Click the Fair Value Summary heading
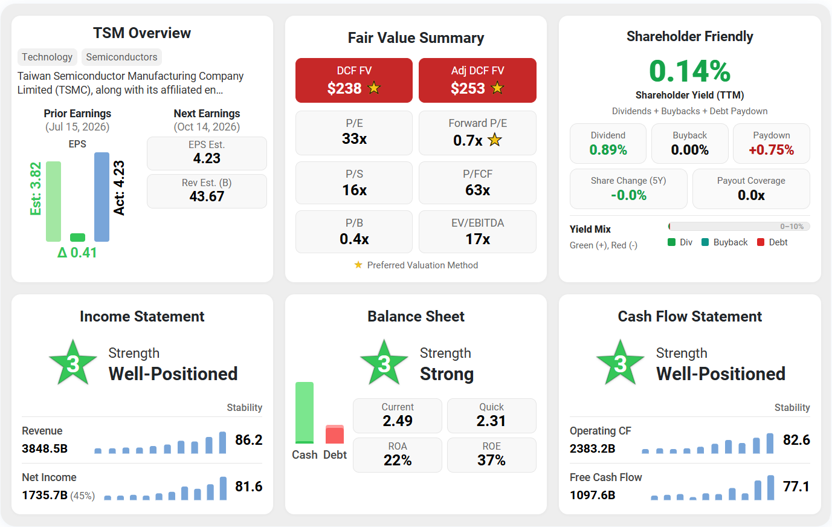 416,38
